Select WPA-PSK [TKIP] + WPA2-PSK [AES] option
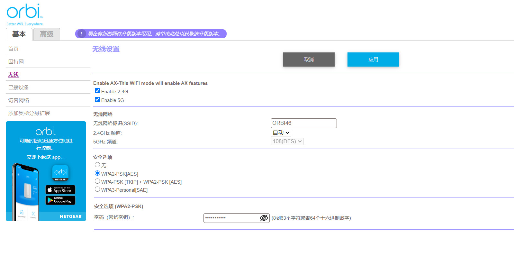514x266 pixels. (x=97, y=181)
